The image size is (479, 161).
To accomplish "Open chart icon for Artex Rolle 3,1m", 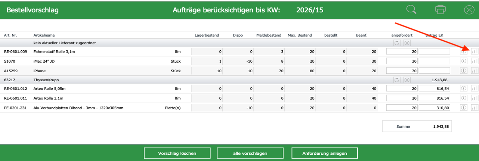I will pos(475,98).
